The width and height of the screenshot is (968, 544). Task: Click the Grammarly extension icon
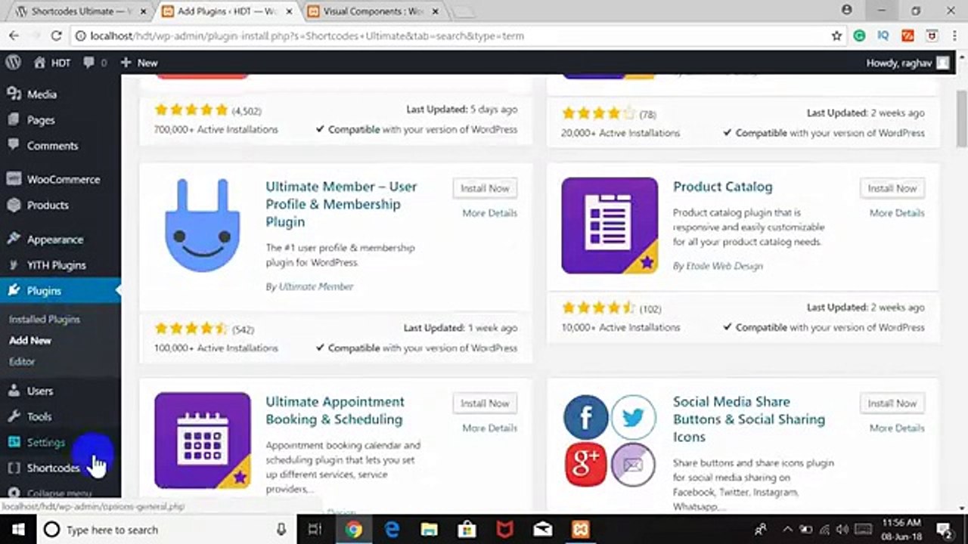coord(859,36)
